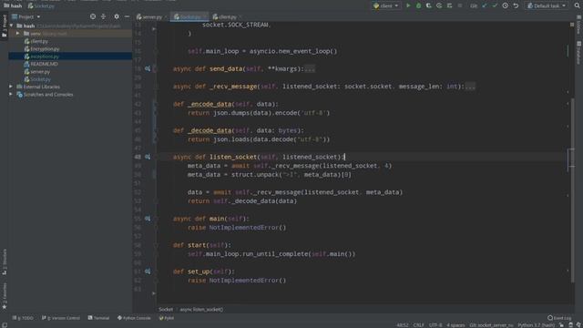This screenshot has height=328, width=583.
Task: Update project with the blue Git arrow icon
Action: (x=484, y=5)
